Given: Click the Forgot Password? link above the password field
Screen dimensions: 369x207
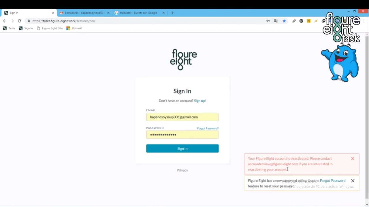Looking at the screenshot, I should coord(208,128).
